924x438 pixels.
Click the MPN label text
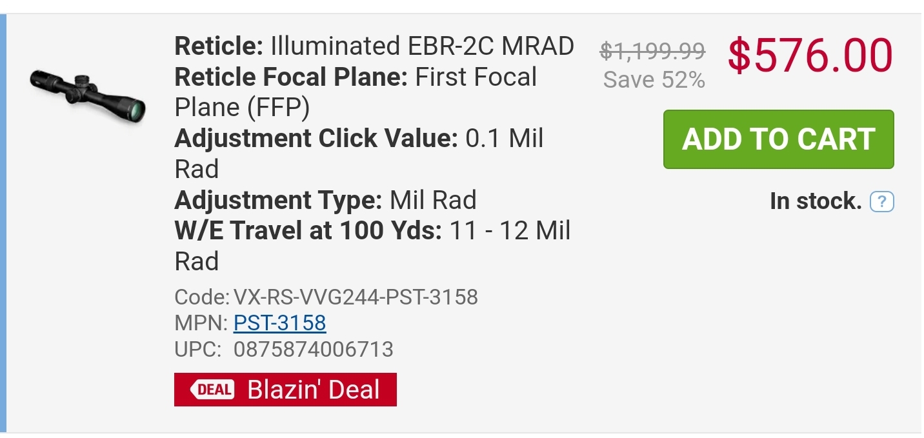coord(201,323)
